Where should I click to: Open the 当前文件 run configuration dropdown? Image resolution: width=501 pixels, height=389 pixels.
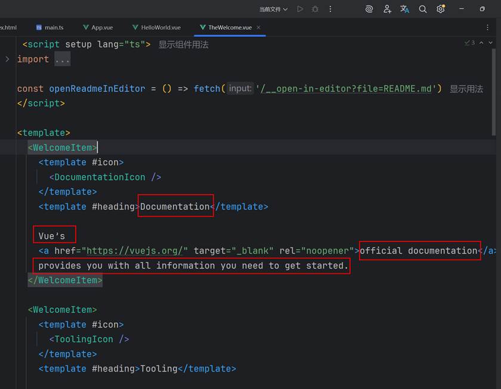point(273,10)
